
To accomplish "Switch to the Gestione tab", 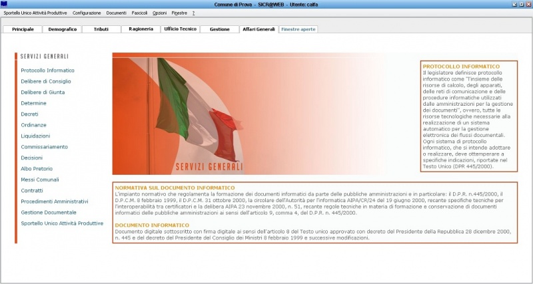I will click(x=220, y=29).
